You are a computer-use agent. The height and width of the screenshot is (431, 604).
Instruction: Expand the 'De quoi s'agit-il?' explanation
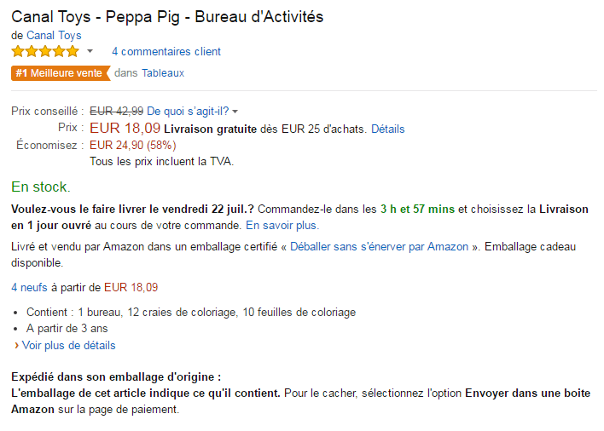(192, 111)
